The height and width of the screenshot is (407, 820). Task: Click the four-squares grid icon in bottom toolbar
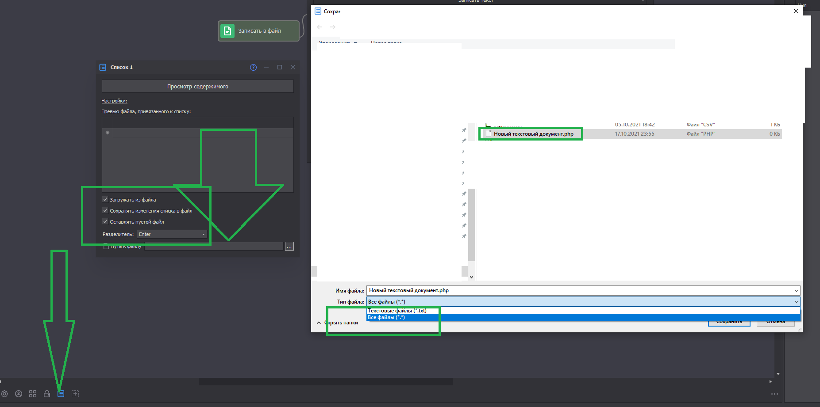[33, 394]
